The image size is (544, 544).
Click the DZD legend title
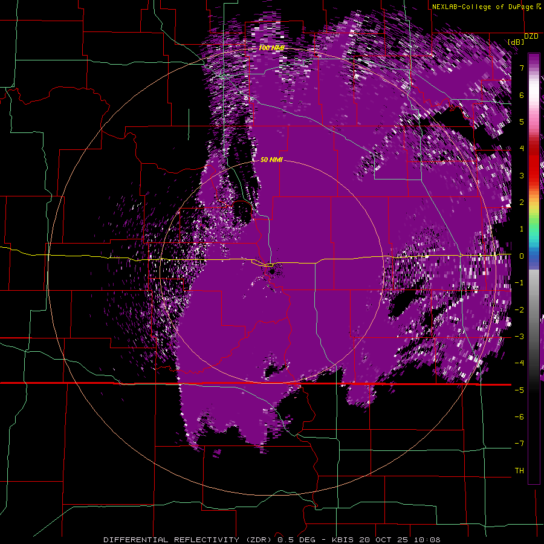(531, 36)
